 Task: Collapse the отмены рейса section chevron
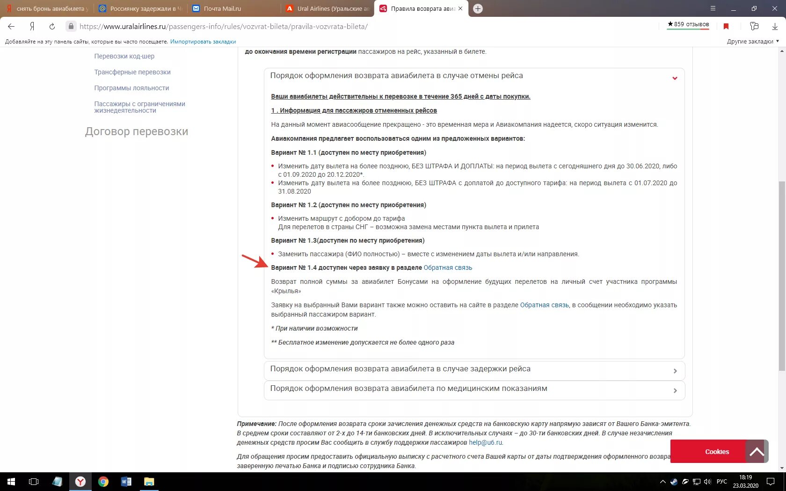[x=675, y=78]
